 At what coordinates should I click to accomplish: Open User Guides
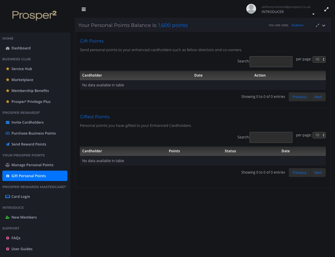(22, 249)
